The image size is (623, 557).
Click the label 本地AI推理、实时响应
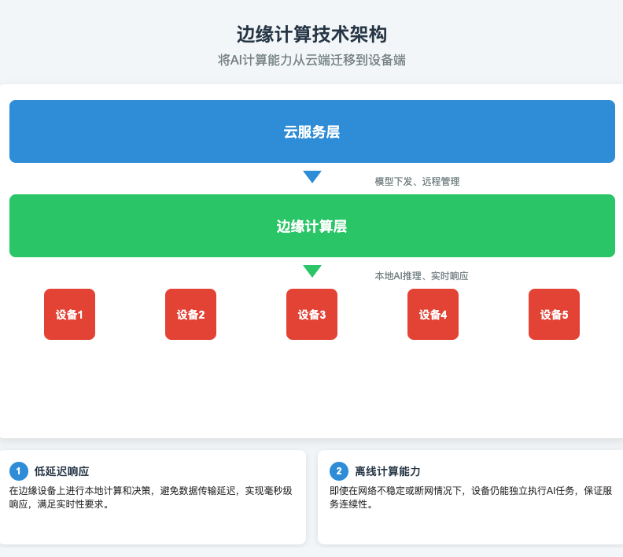pyautogui.click(x=422, y=275)
